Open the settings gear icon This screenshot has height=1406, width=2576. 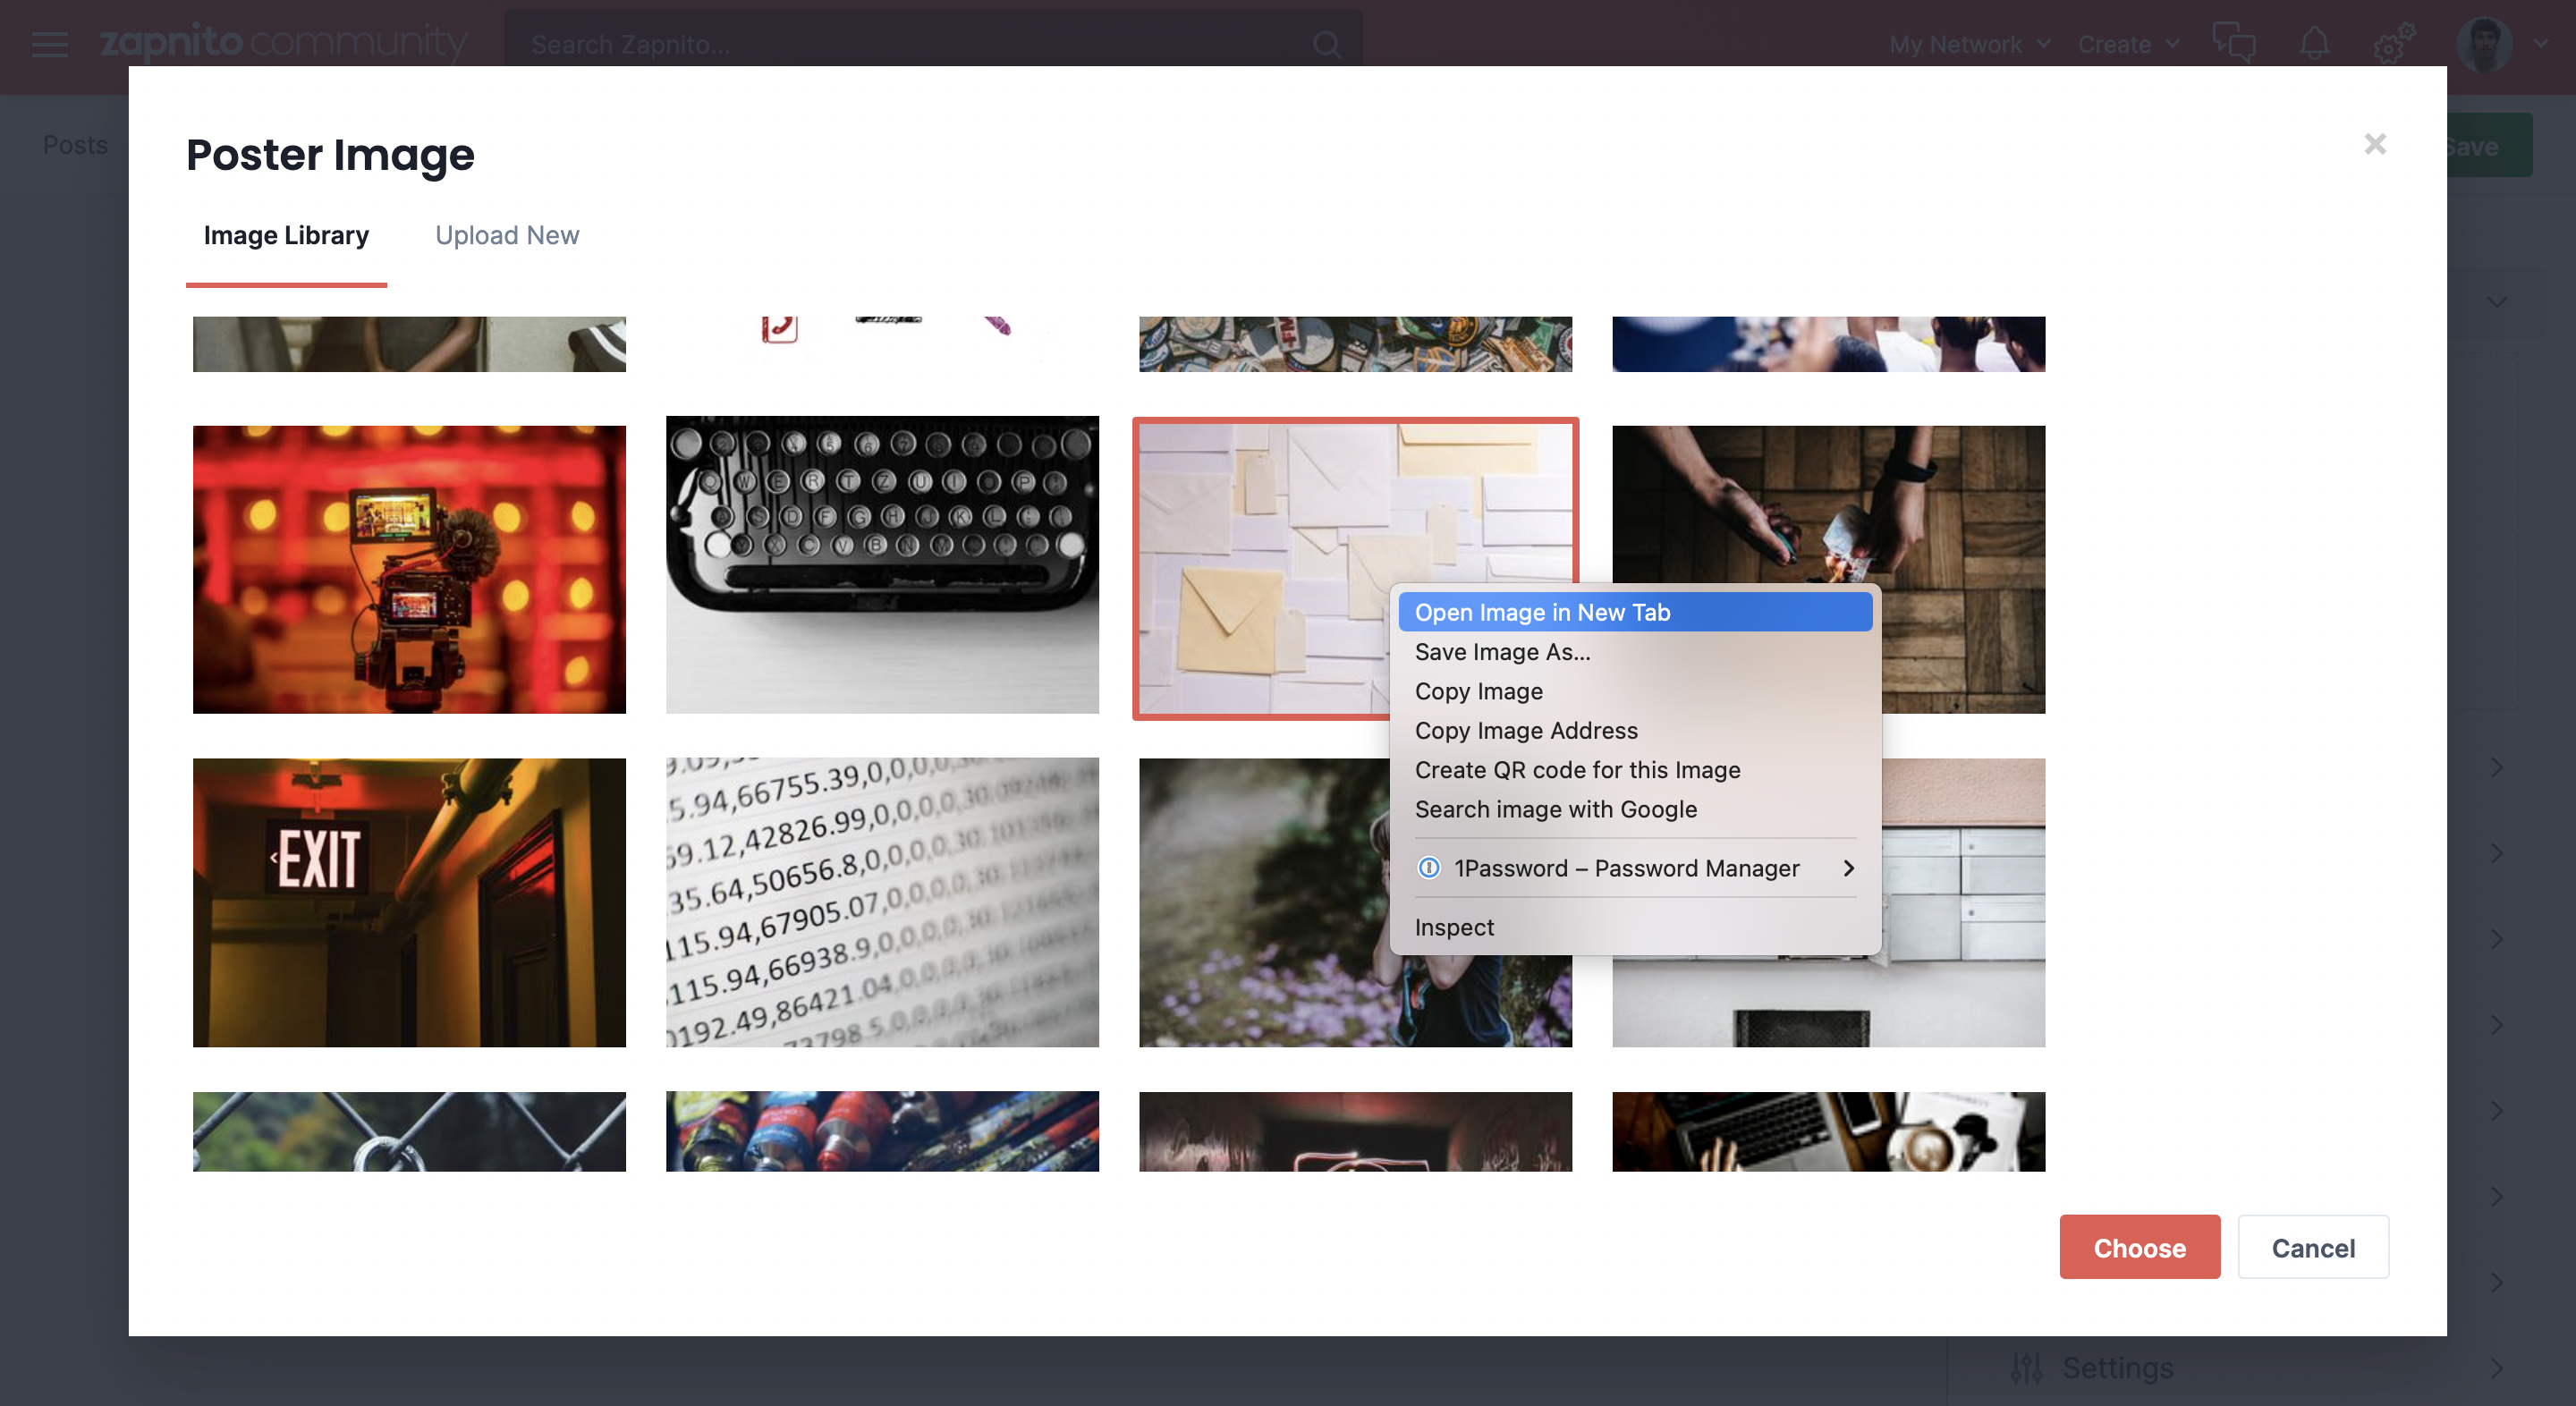tap(2392, 44)
